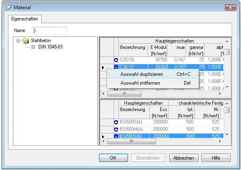
Task: Open the Eigenschaften tab
Action: 25,19
